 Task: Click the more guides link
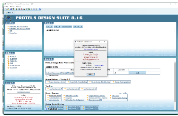coord(123,93)
